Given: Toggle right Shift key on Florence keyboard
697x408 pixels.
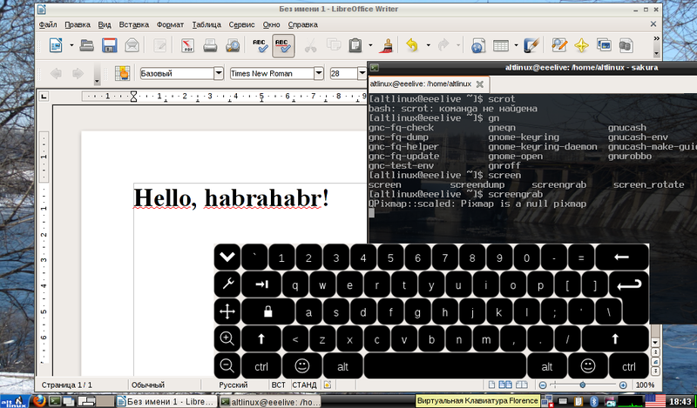Looking at the screenshot, I should point(615,339).
